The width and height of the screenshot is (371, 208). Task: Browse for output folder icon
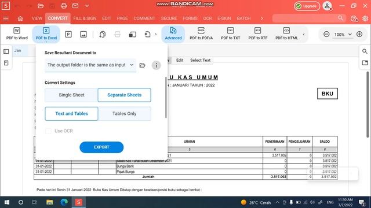[142, 65]
